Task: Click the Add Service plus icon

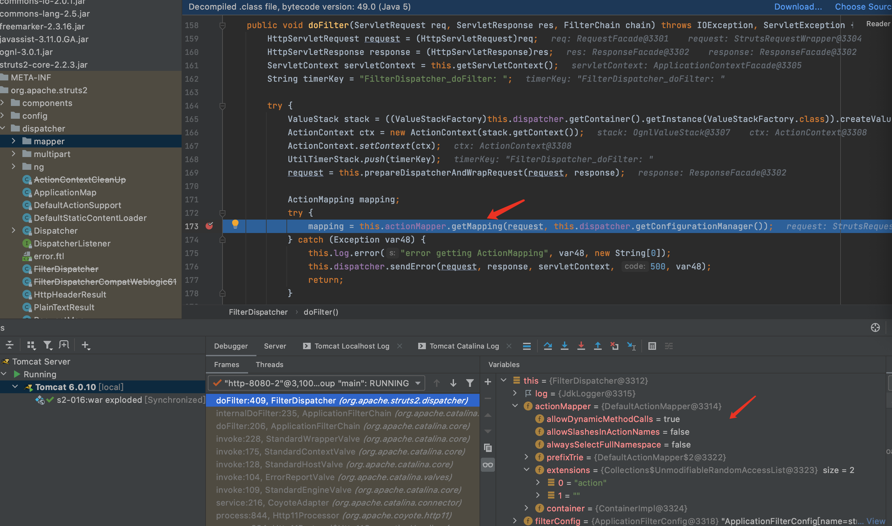Action: [86, 345]
